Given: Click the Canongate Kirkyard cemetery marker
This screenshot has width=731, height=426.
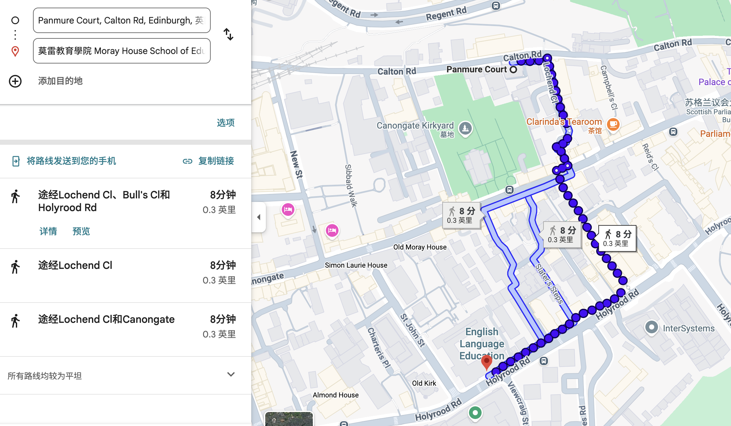Looking at the screenshot, I should point(465,129).
